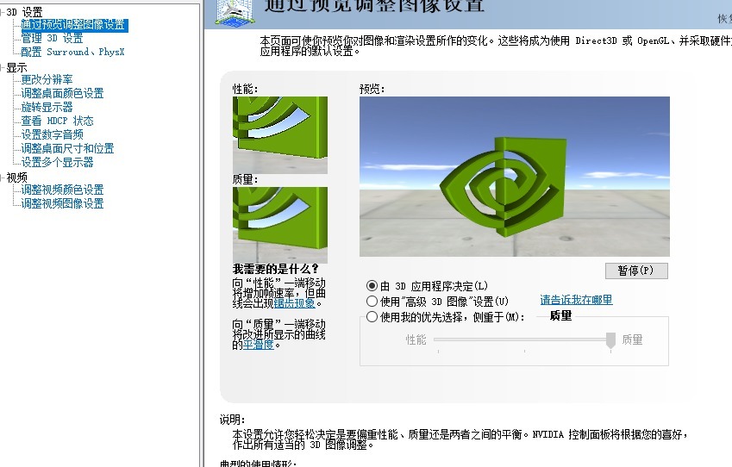Open the 平滑度 link

point(258,345)
